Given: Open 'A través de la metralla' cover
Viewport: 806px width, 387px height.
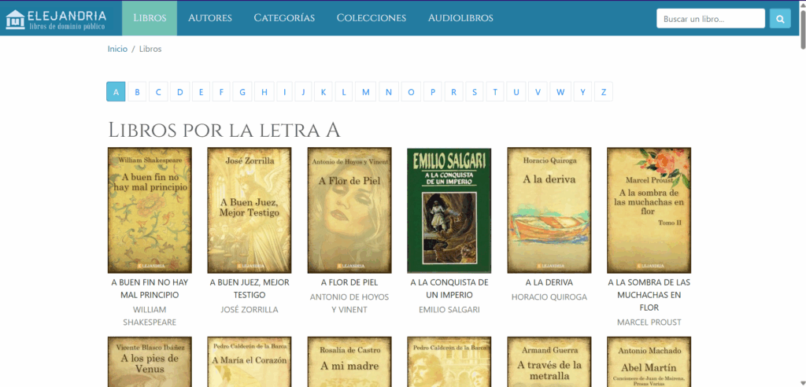Looking at the screenshot, I should 549,362.
